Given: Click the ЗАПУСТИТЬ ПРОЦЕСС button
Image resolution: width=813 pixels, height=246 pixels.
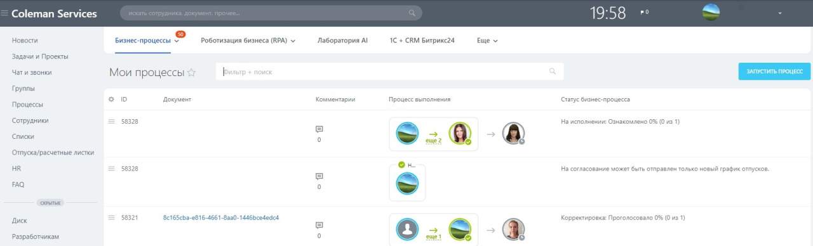Looking at the screenshot, I should (x=774, y=72).
